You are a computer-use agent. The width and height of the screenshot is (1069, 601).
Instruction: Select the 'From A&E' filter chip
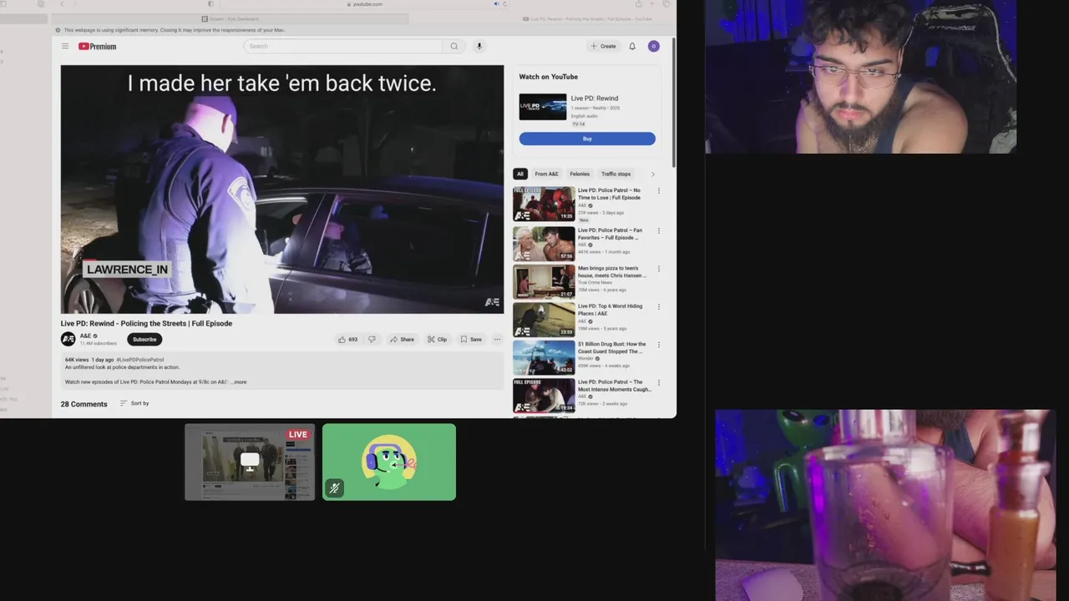click(x=547, y=174)
